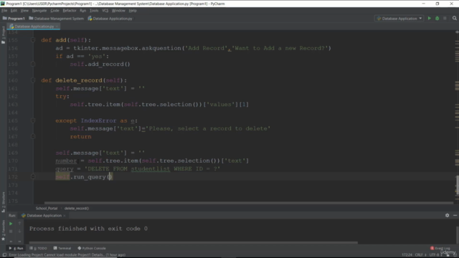Change CRLF line separator setting
The image size is (459, 258).
(x=421, y=255)
